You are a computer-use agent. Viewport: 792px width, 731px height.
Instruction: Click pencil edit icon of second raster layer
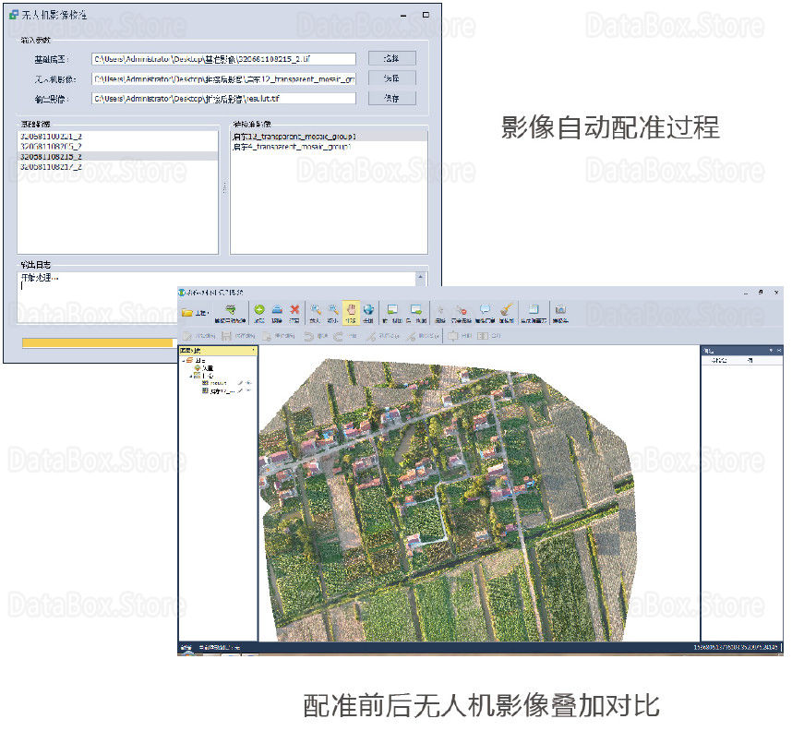pyautogui.click(x=240, y=391)
